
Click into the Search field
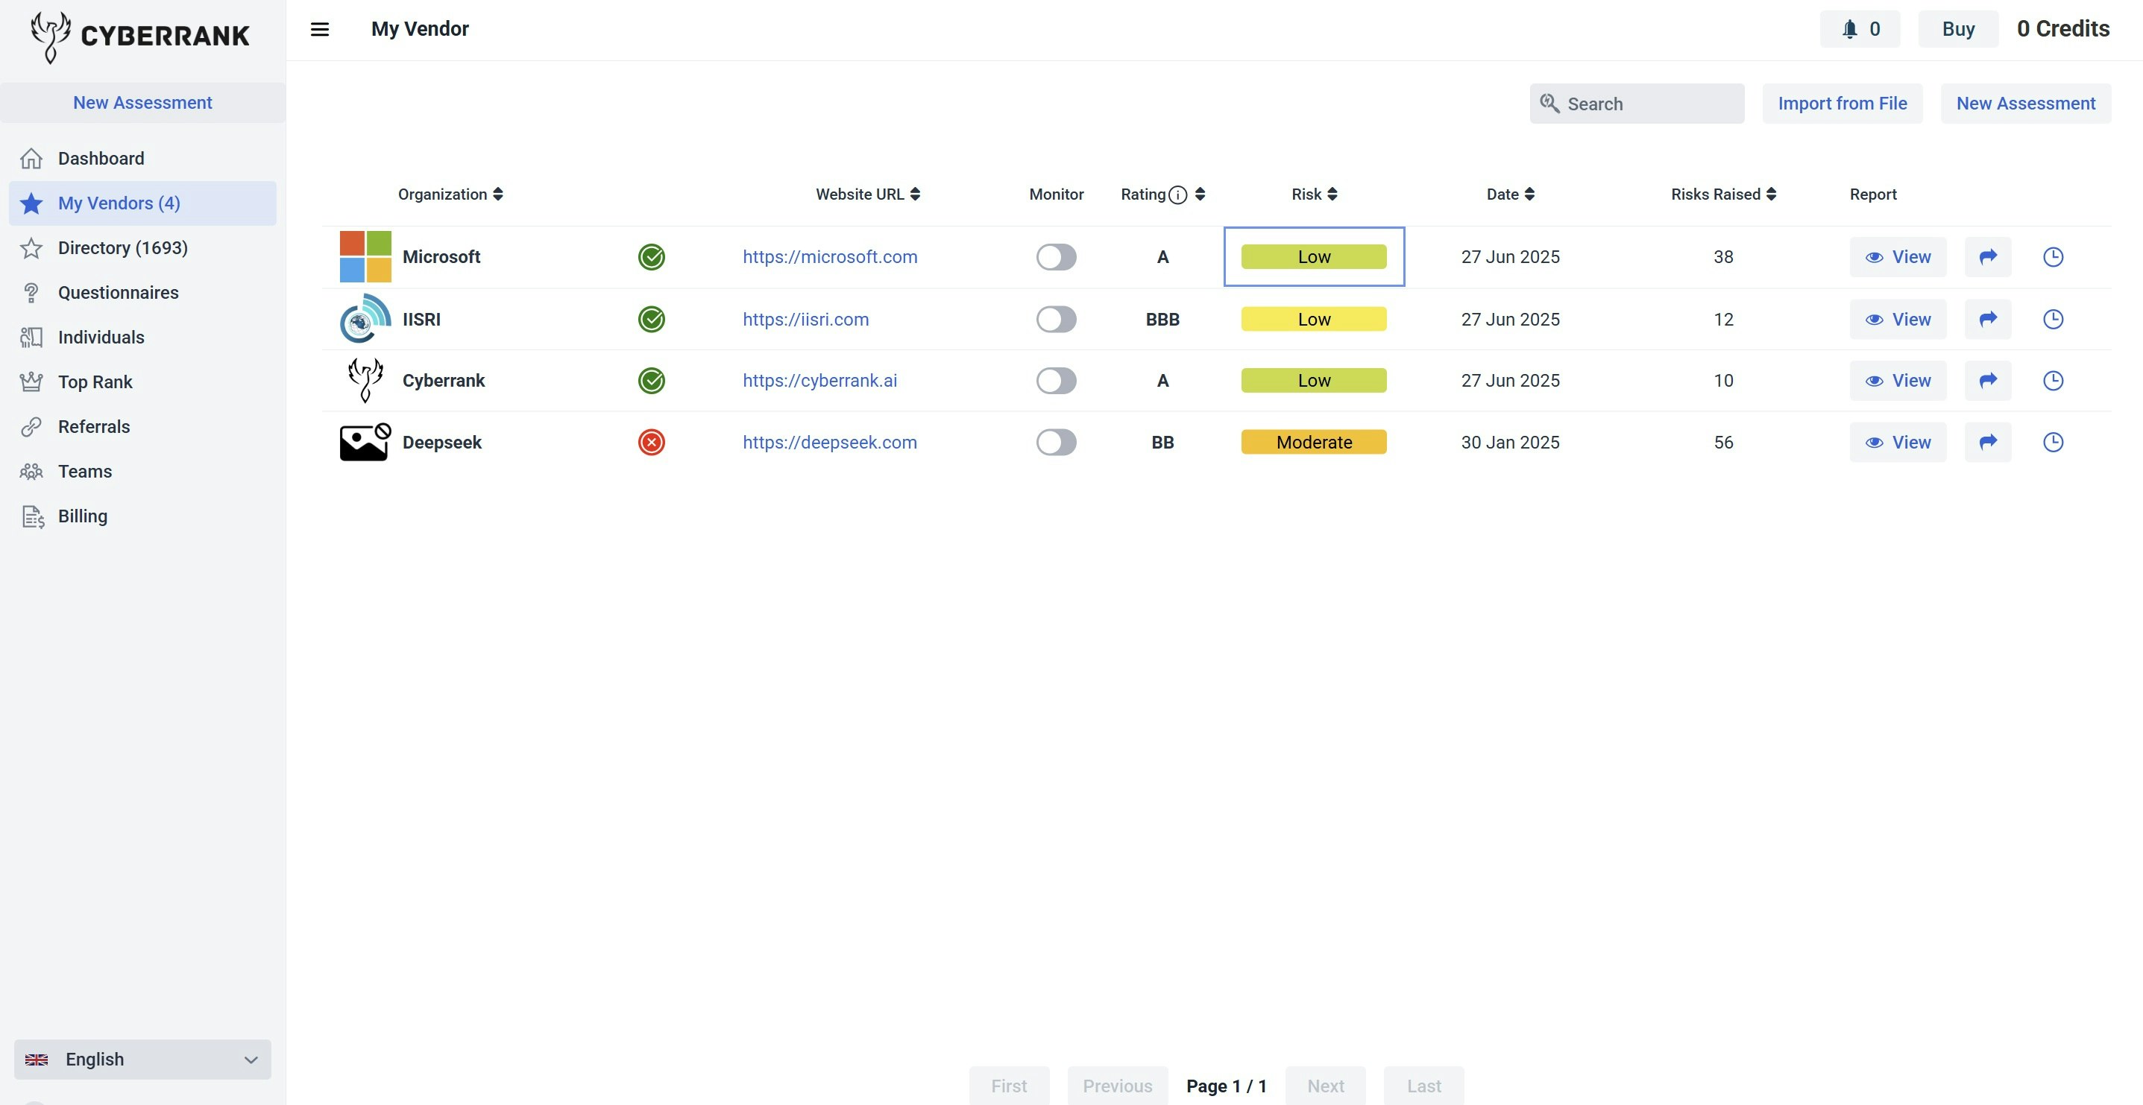pyautogui.click(x=1637, y=103)
